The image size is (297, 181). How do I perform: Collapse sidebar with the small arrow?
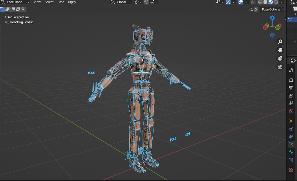coord(285,19)
